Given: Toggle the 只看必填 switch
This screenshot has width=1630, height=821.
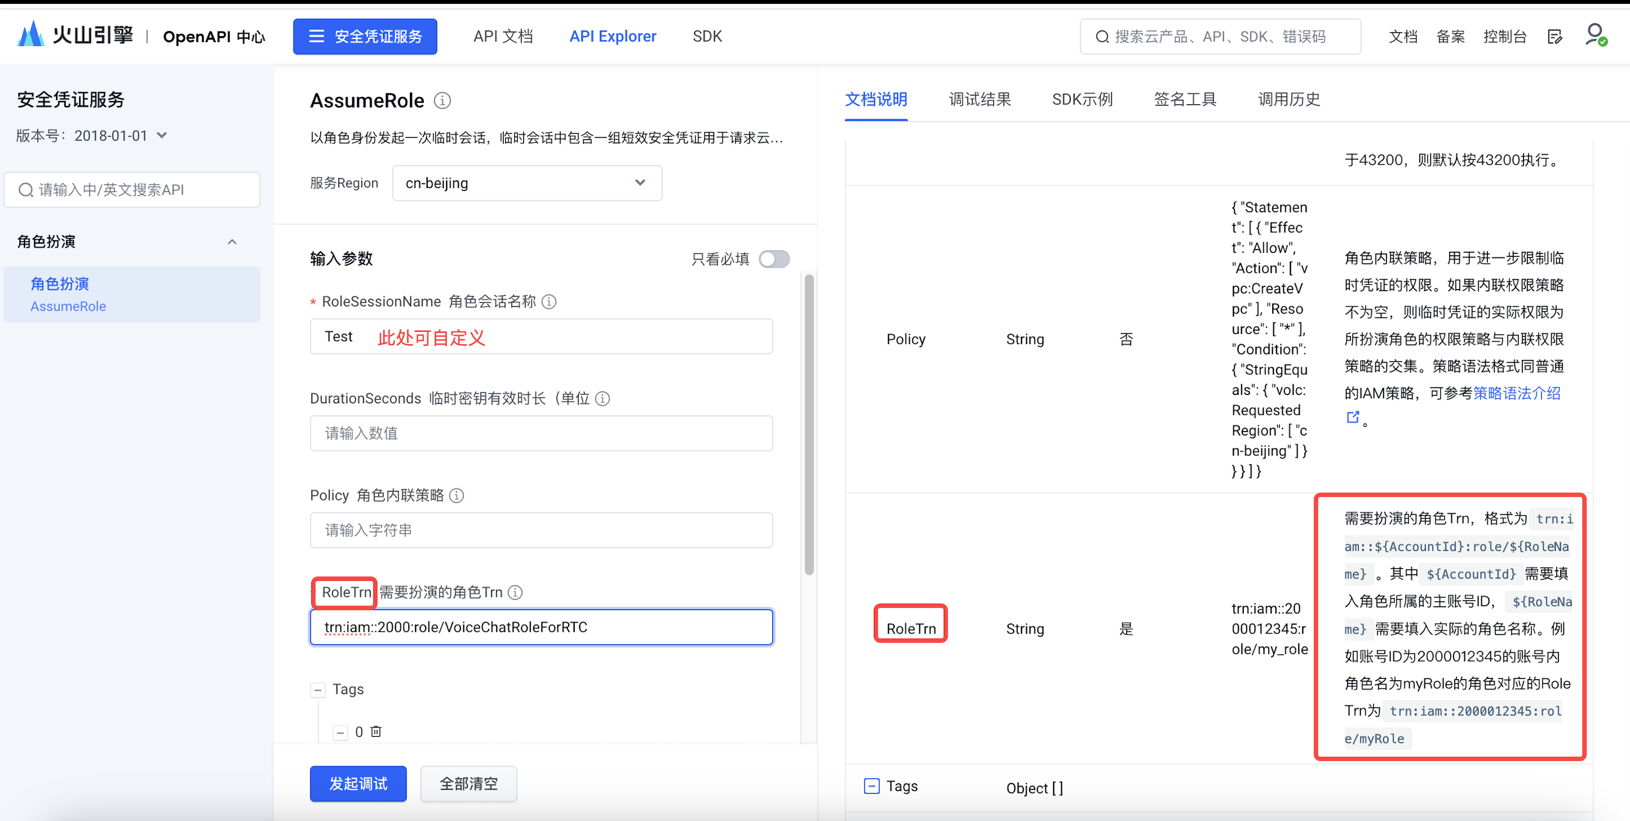Looking at the screenshot, I should pyautogui.click(x=774, y=259).
